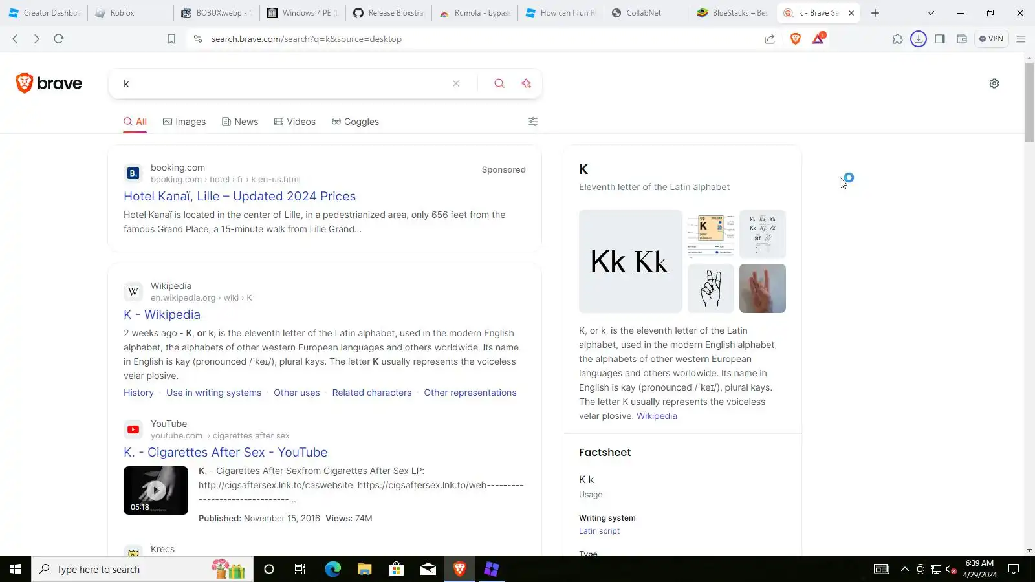The width and height of the screenshot is (1035, 582).
Task: Open the hand photo image in panel
Action: click(x=763, y=288)
